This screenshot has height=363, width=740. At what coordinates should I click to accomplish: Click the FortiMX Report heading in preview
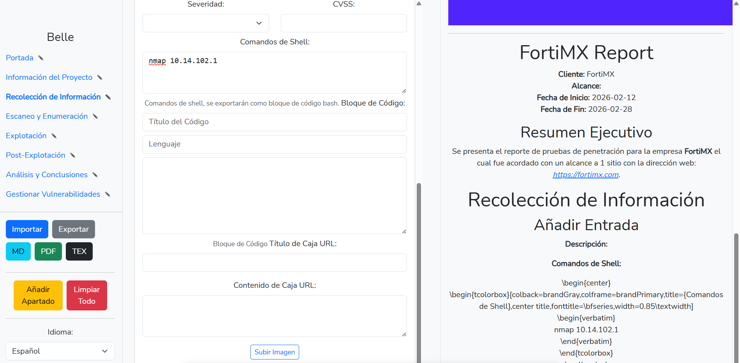pos(586,52)
